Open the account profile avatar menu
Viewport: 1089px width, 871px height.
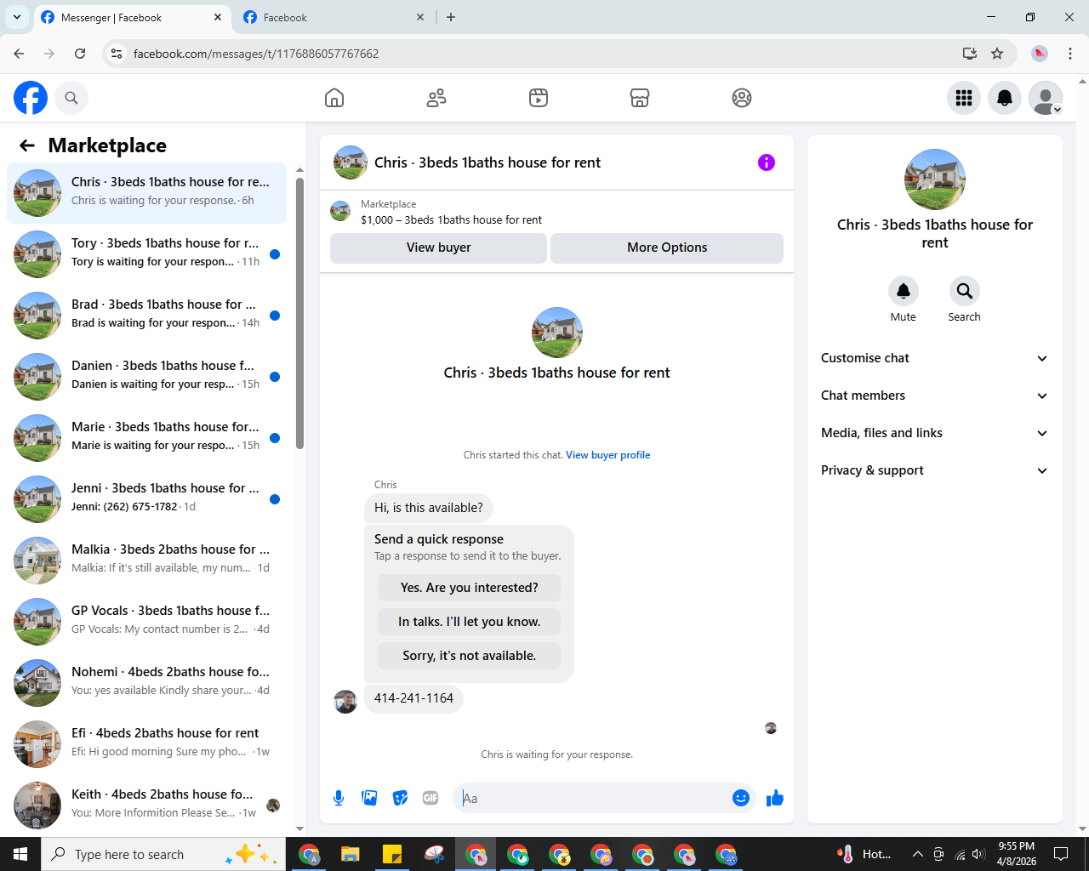[x=1046, y=98]
